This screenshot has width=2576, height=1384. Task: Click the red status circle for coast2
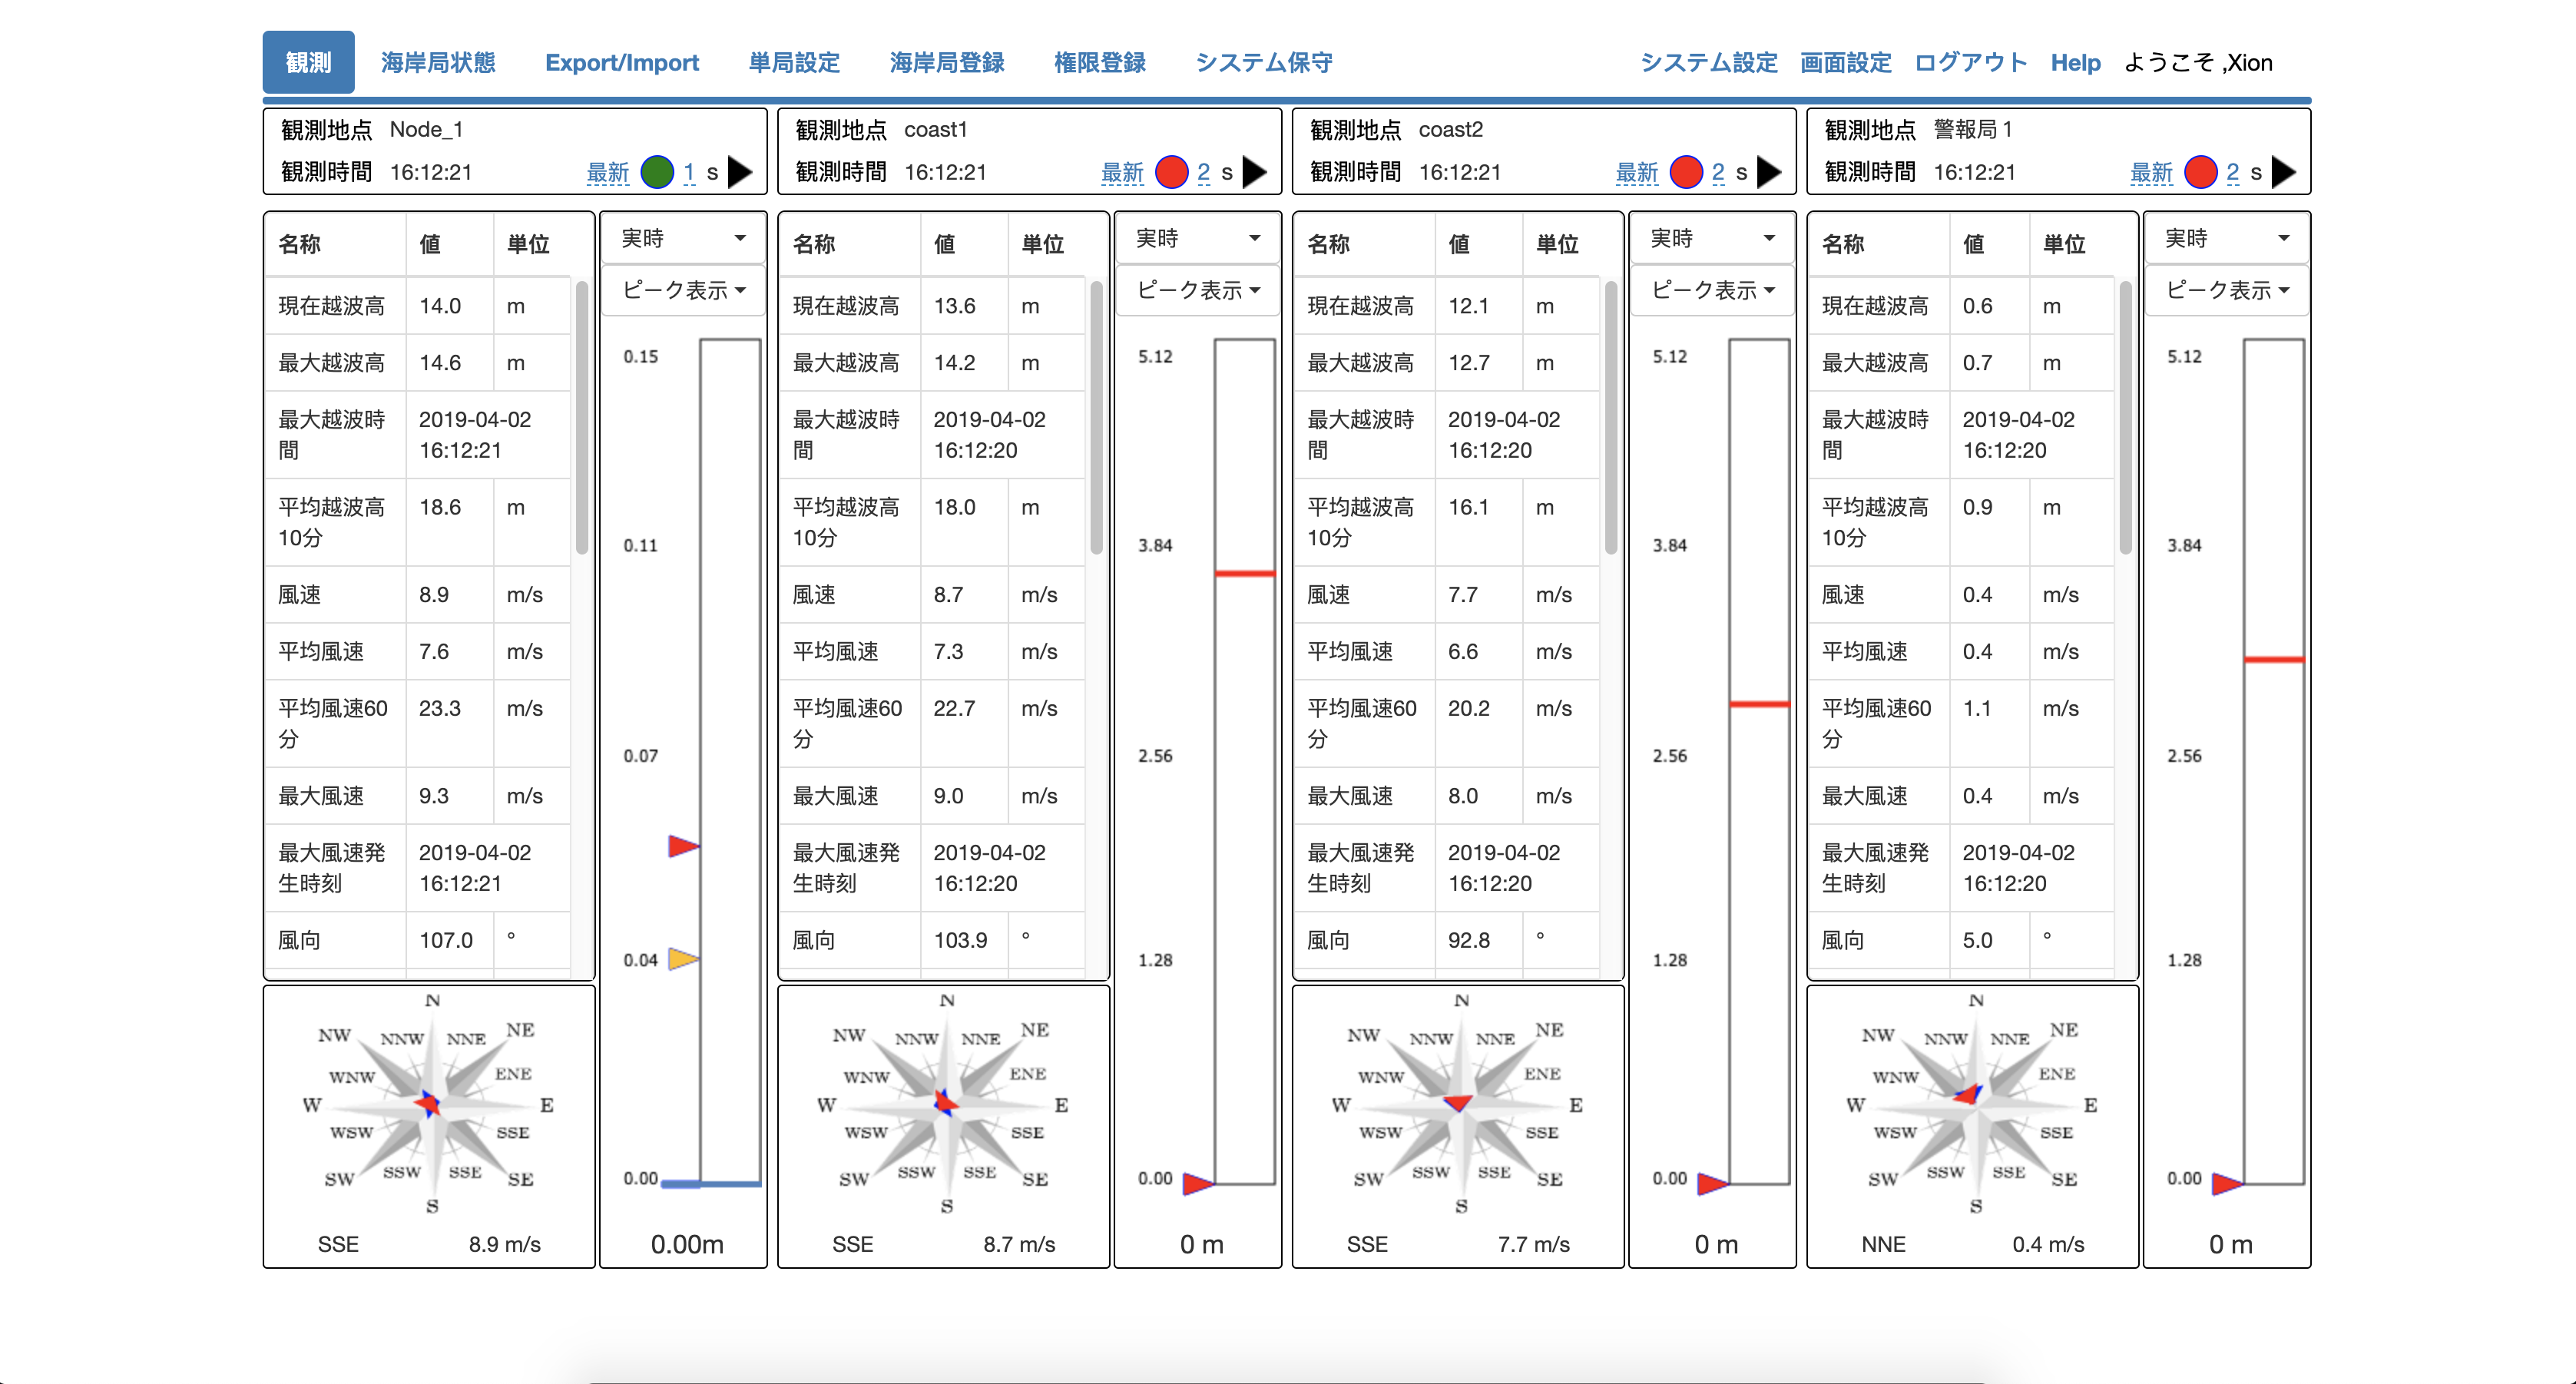1686,172
